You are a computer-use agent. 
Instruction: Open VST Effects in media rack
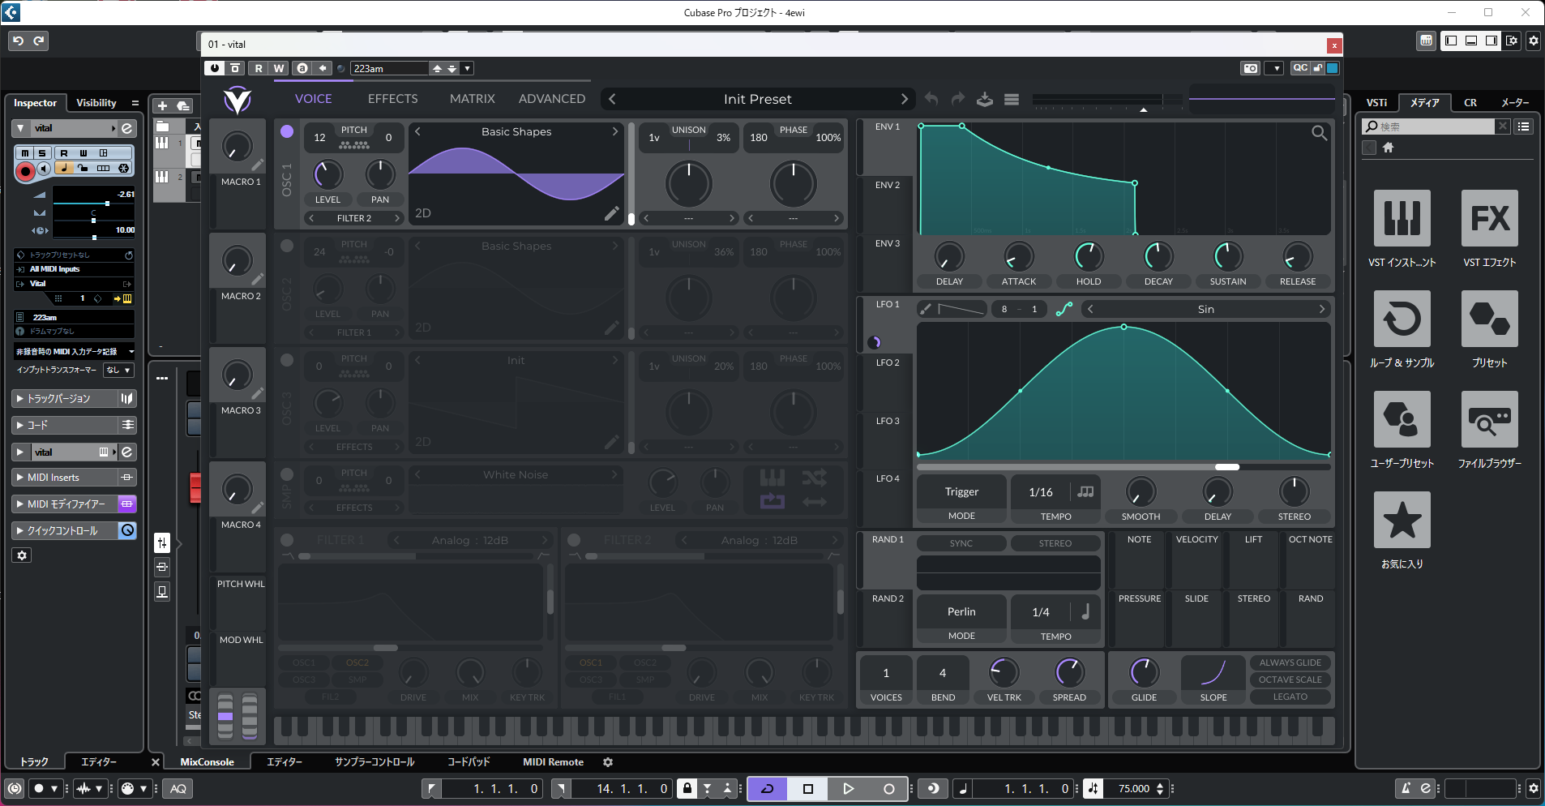pos(1489,218)
